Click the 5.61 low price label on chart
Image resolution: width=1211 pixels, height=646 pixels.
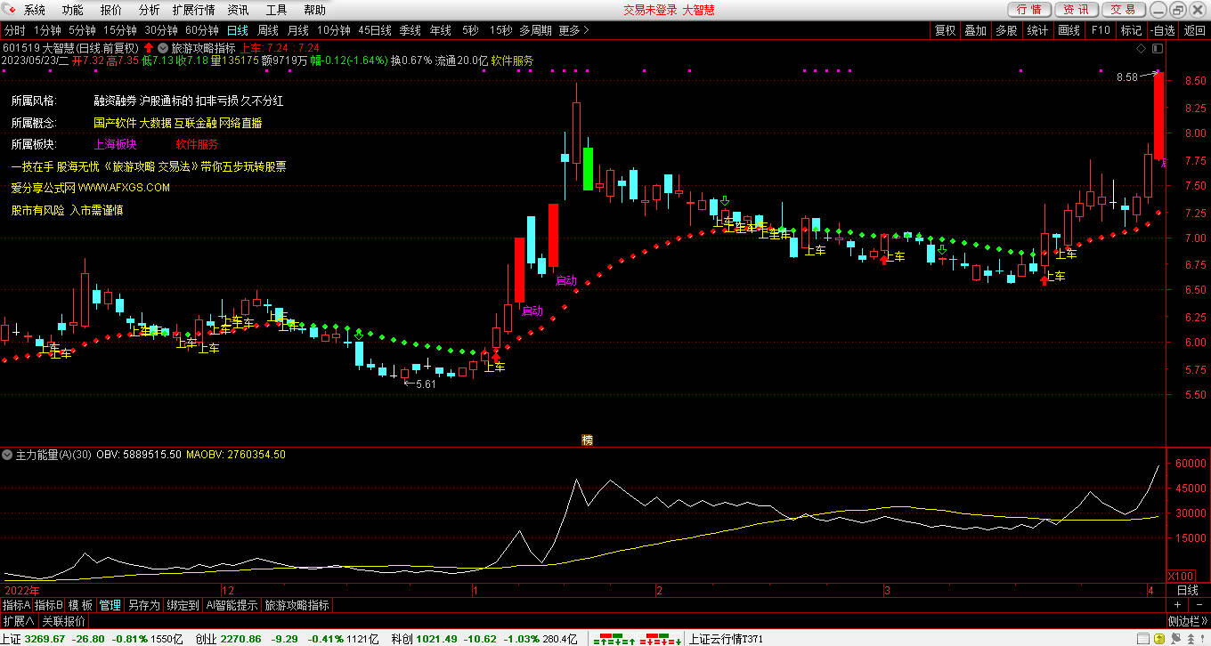(426, 384)
